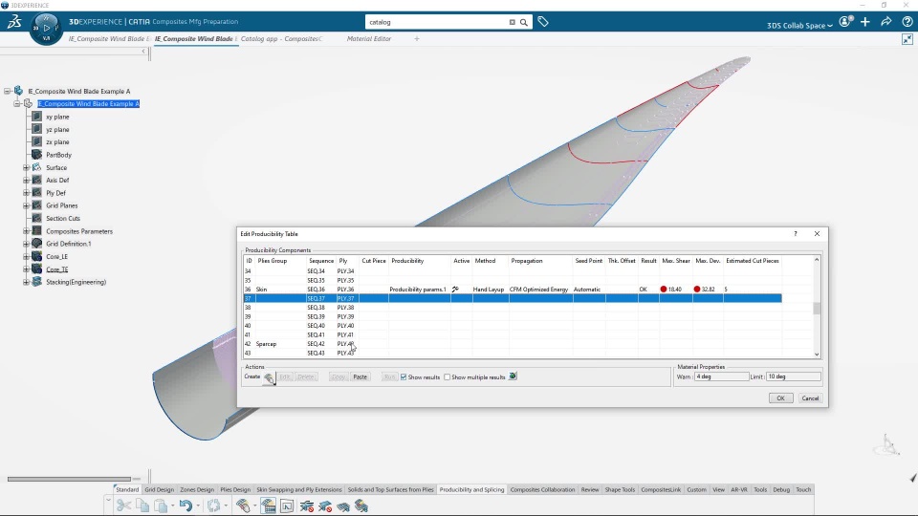Click the Paste button in Actions
This screenshot has width=918, height=516.
point(361,377)
